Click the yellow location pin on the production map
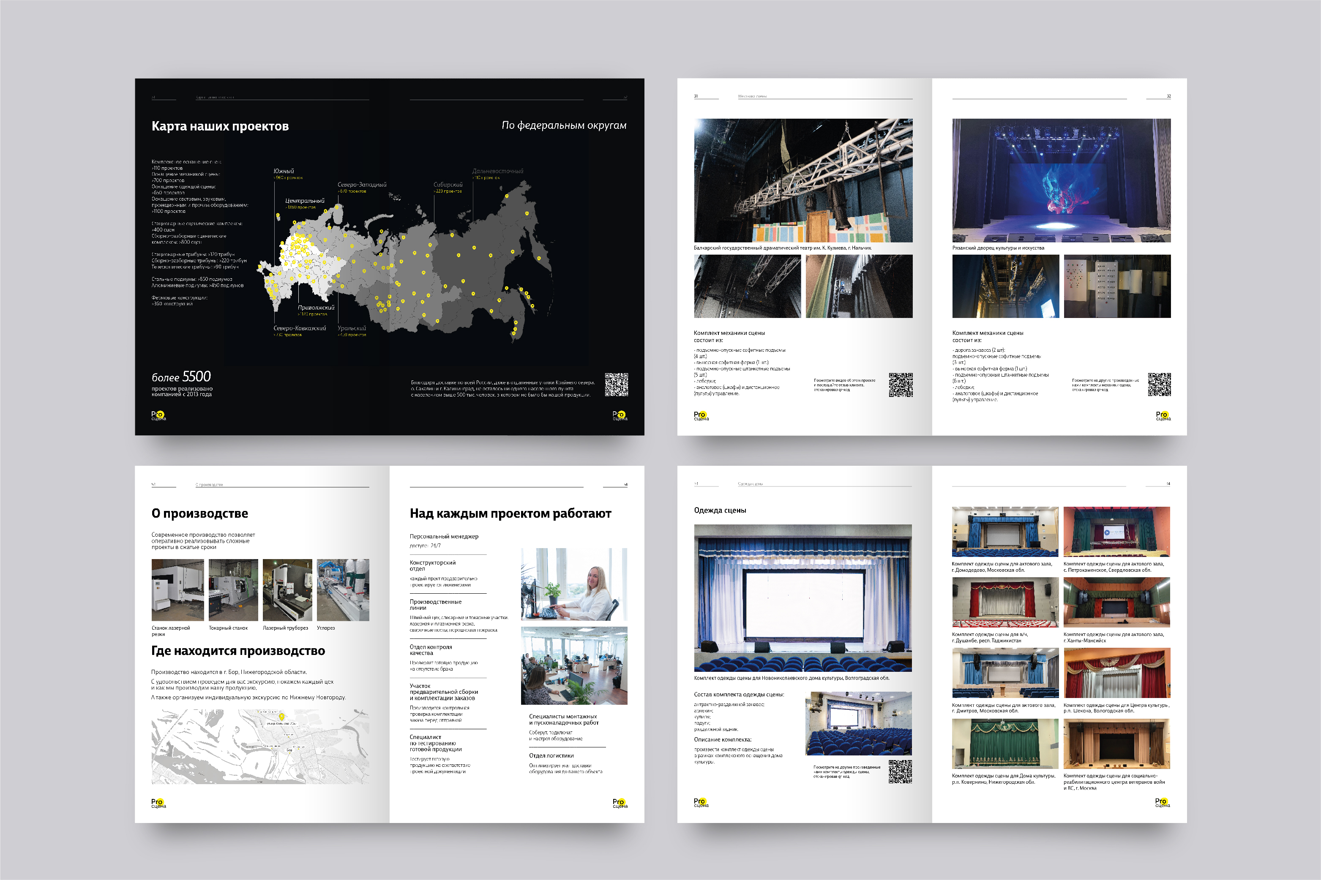Viewport: 1321px width, 880px height. (282, 717)
